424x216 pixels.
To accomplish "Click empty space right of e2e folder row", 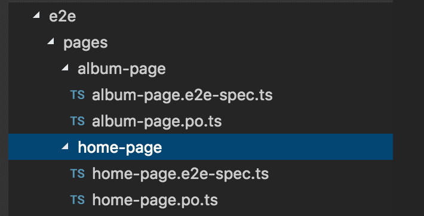I will tap(232, 17).
